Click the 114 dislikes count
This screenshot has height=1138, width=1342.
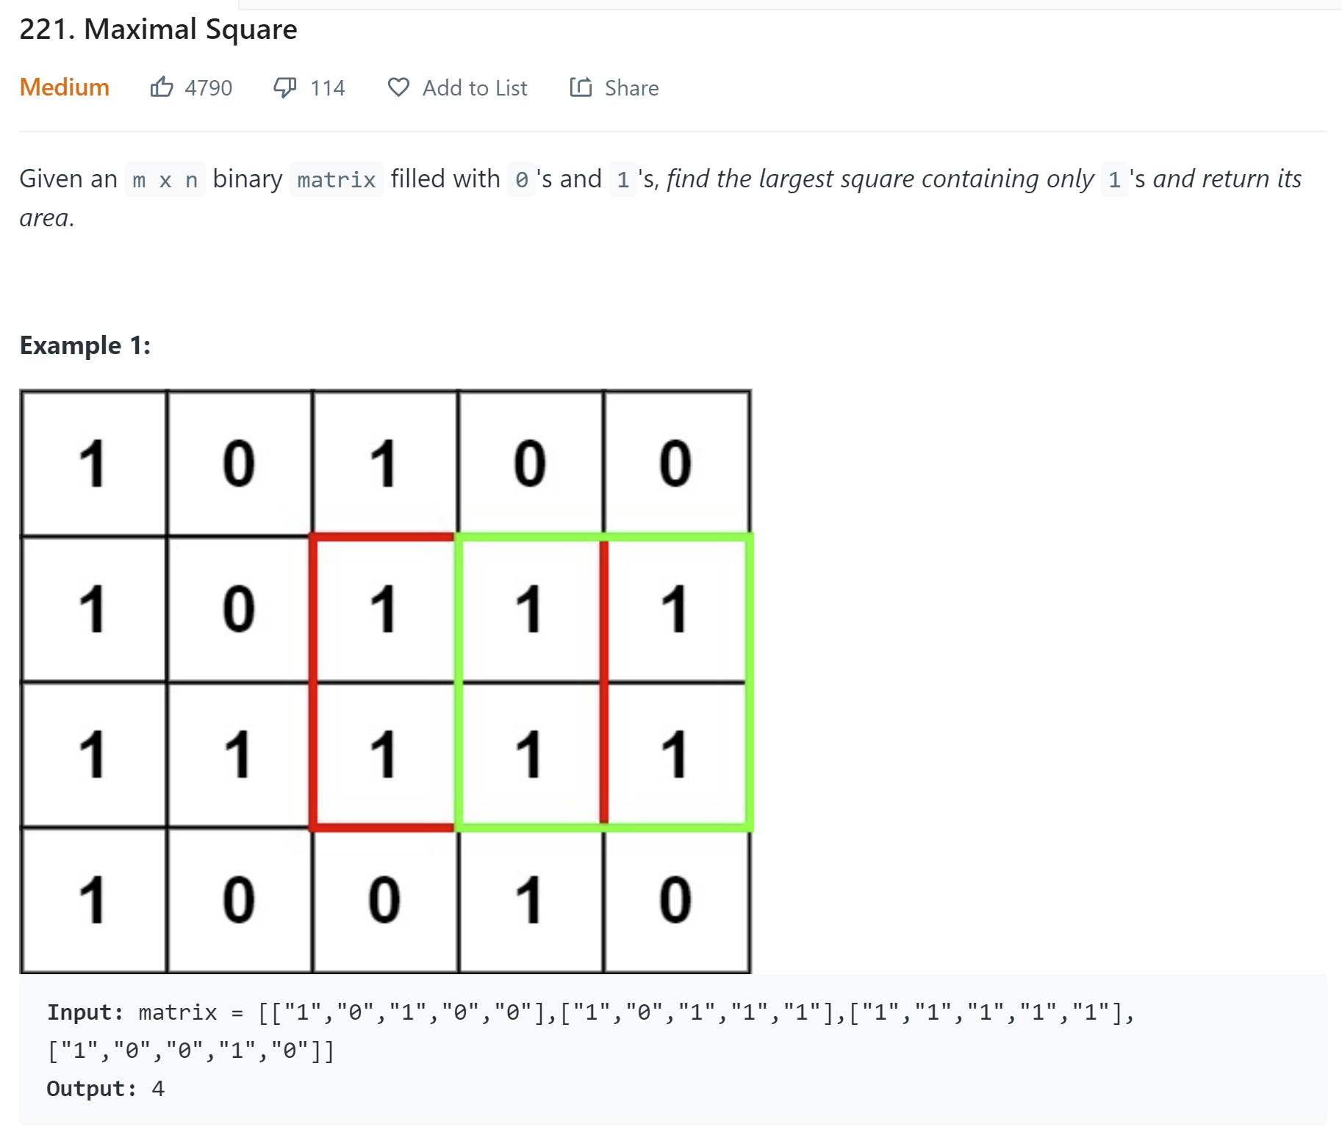click(327, 88)
